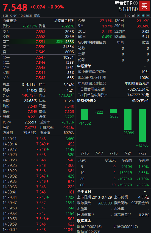Open feeder fund 联接C(000217)
The height and width of the screenshot is (233, 151).
tap(126, 227)
